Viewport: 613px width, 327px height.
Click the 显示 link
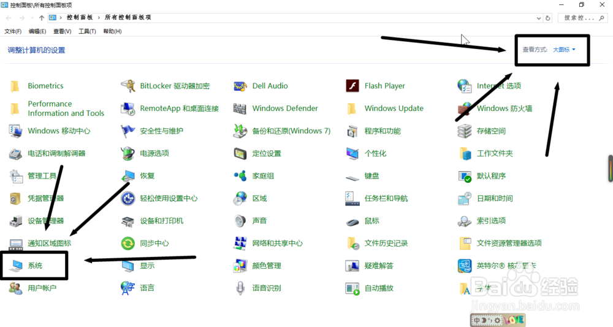tap(147, 266)
